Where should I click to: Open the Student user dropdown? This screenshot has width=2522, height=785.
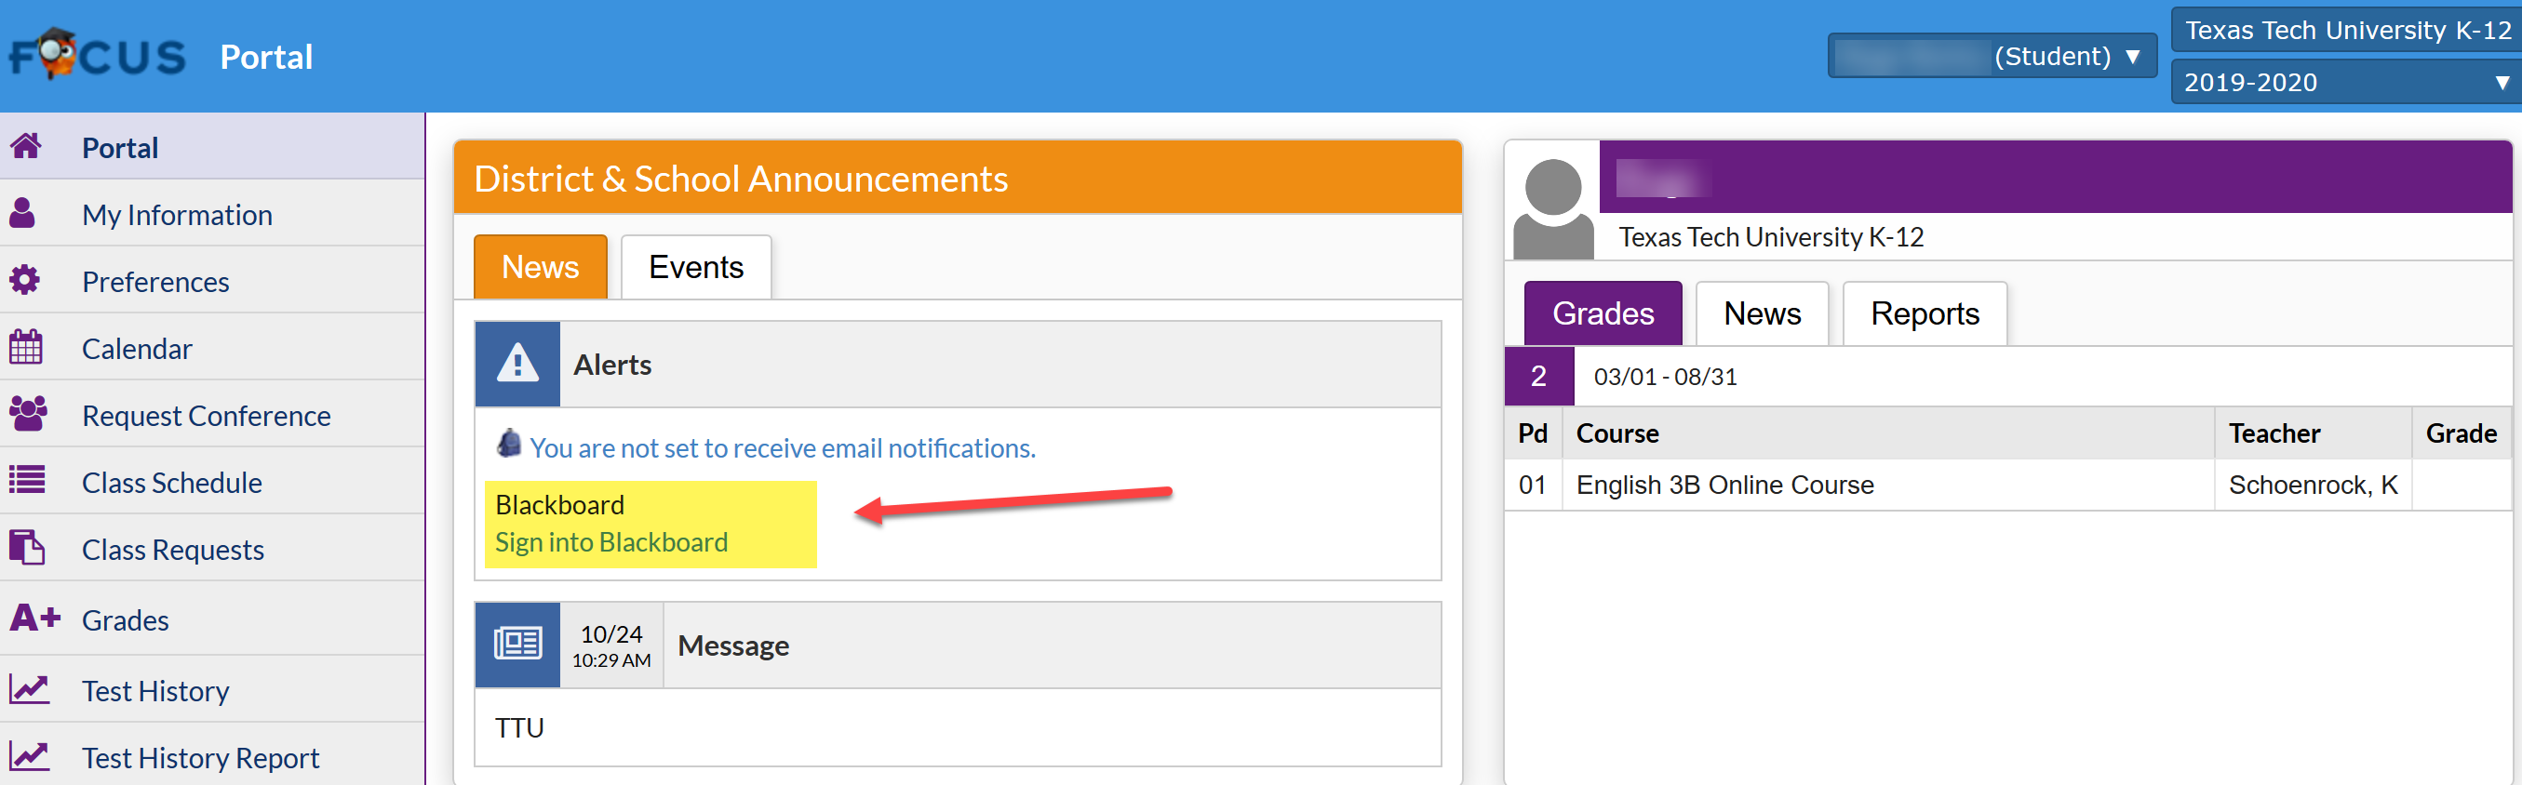point(1992,56)
